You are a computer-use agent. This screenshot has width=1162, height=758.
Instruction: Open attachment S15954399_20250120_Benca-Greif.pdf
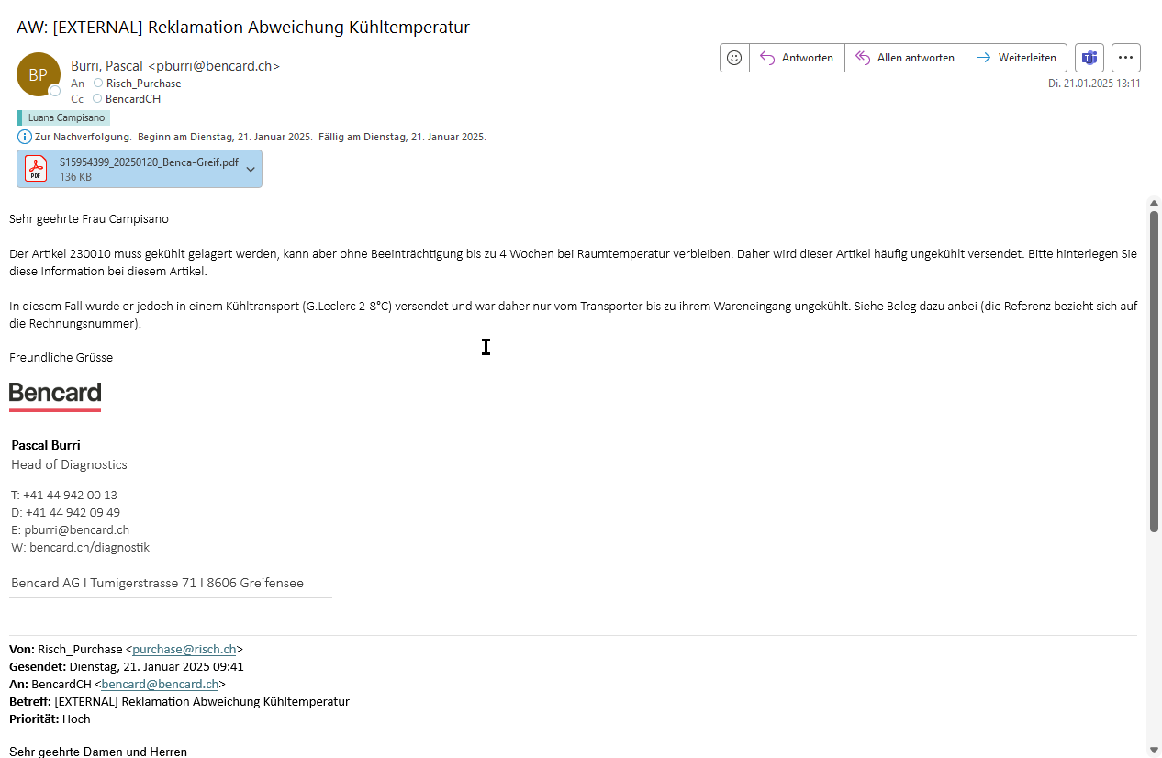[x=149, y=162]
